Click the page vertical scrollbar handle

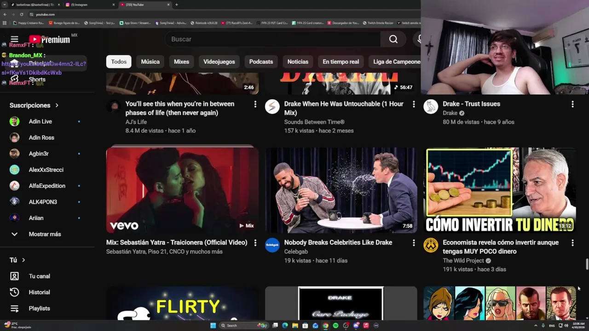click(x=587, y=265)
